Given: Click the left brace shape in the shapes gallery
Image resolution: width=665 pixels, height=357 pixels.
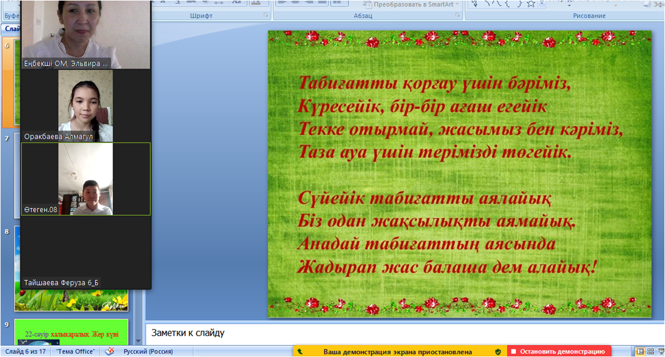Looking at the screenshot, I should point(508,4).
